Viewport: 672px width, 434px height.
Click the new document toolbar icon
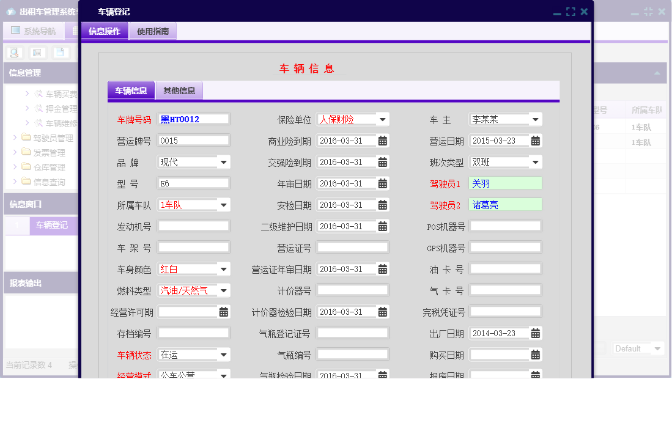61,52
